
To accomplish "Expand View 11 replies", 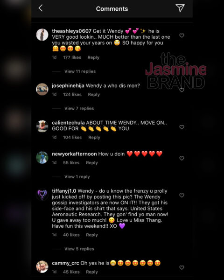I will pyautogui.click(x=80, y=71).
